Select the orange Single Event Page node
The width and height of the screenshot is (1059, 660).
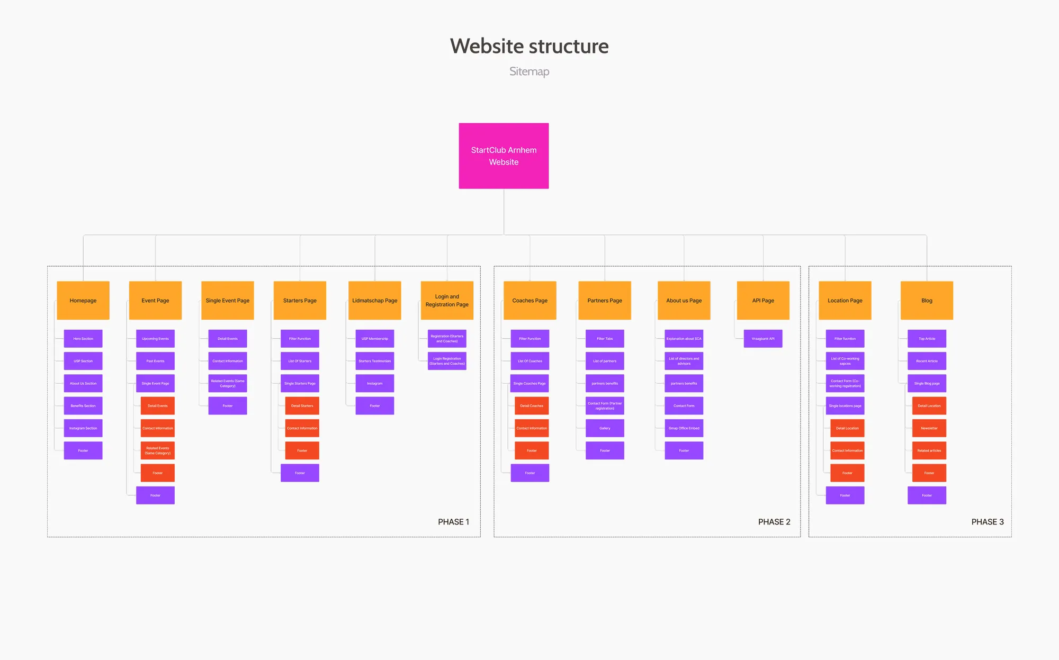(x=228, y=300)
